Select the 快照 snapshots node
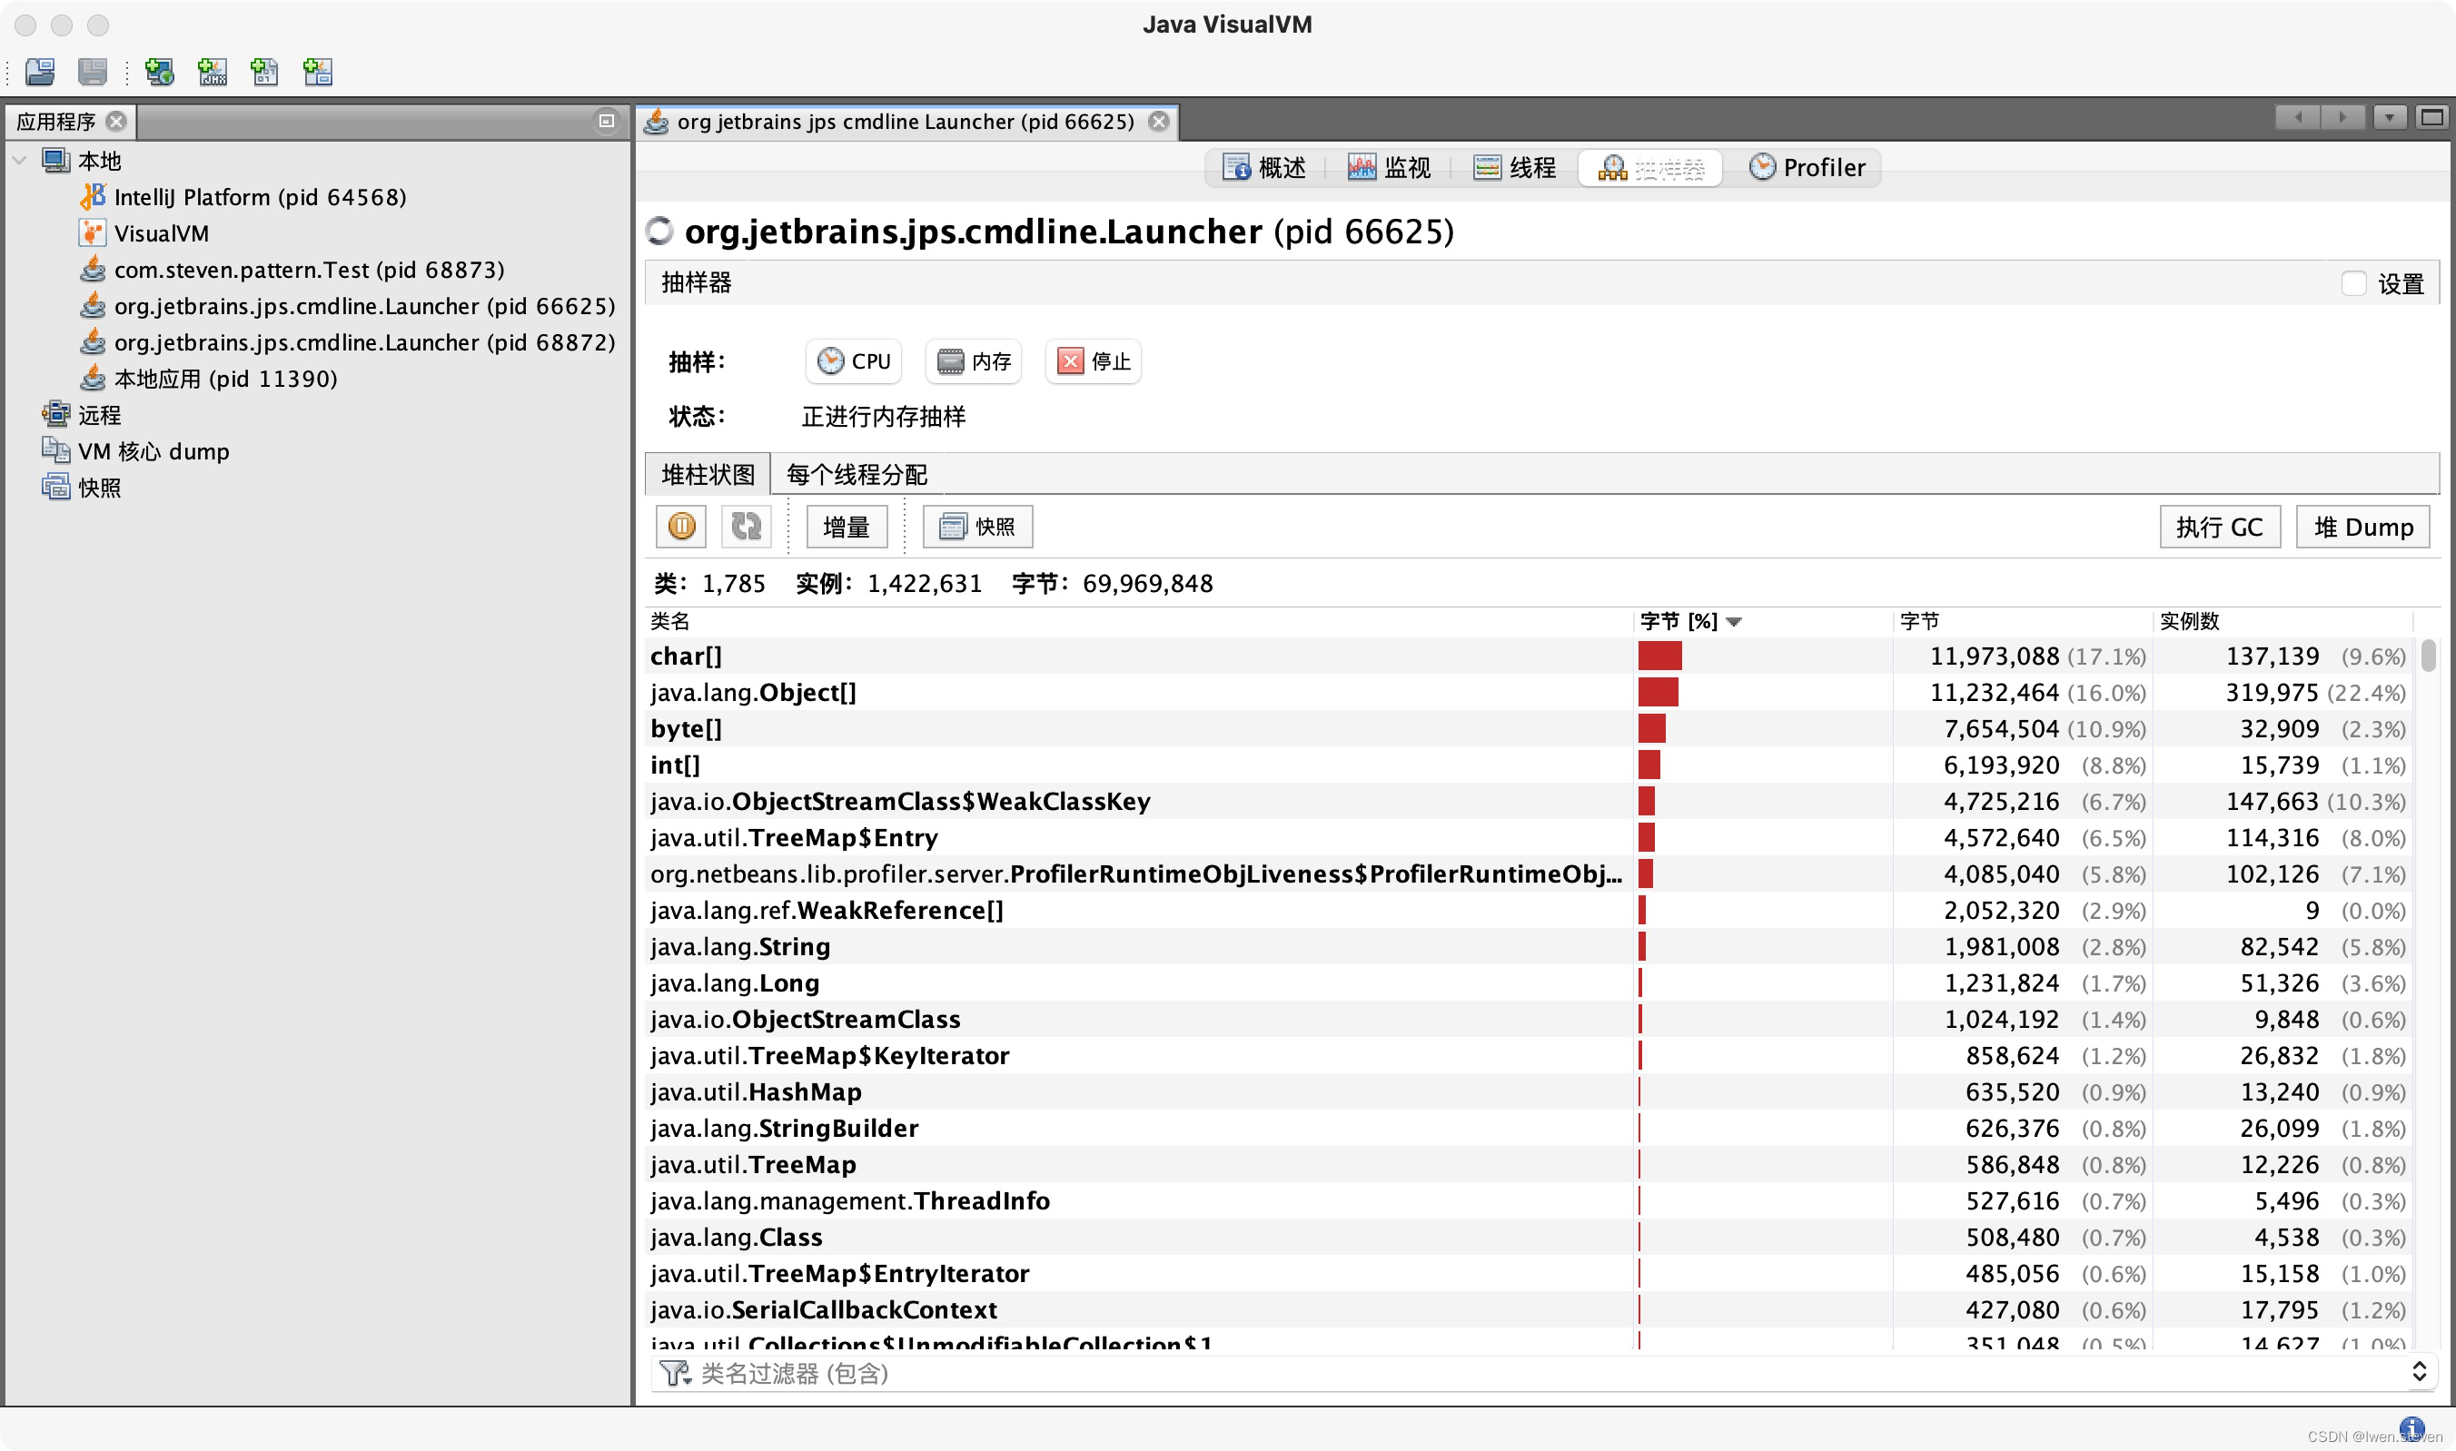Screen dimensions: 2456x1451 coord(82,487)
